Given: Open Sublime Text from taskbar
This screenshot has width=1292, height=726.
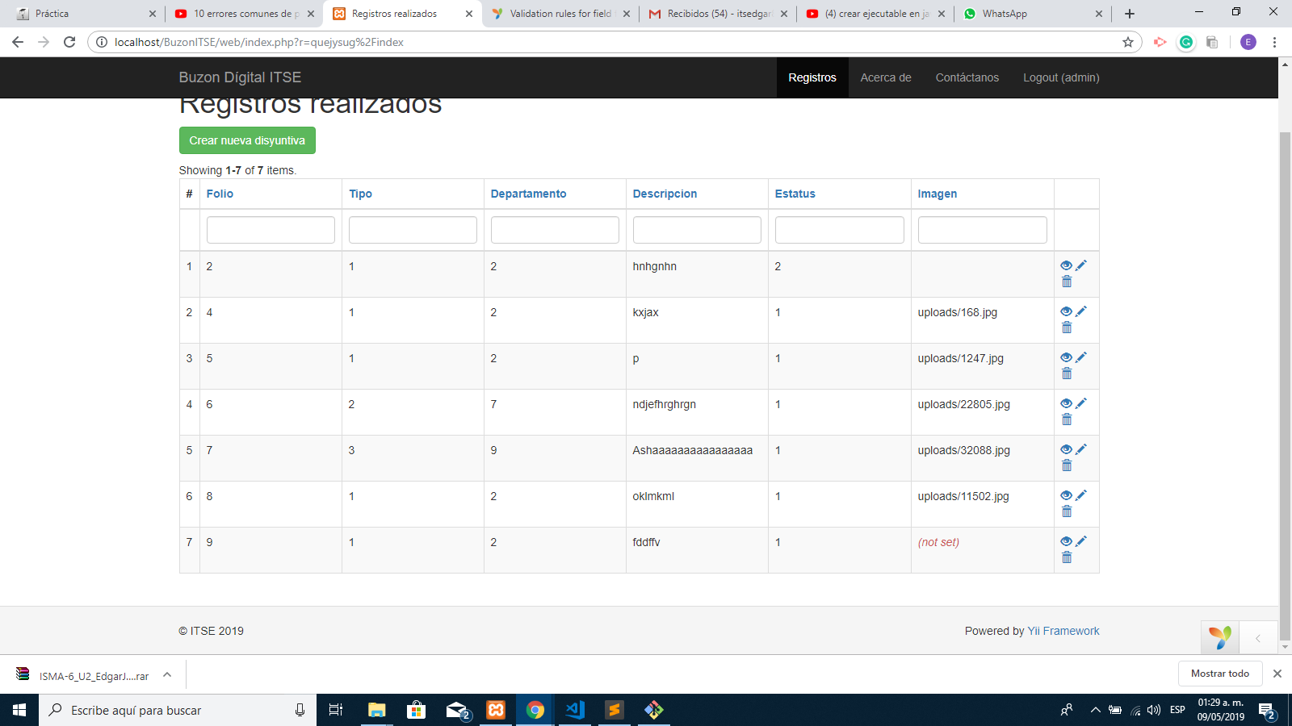Looking at the screenshot, I should click(615, 710).
